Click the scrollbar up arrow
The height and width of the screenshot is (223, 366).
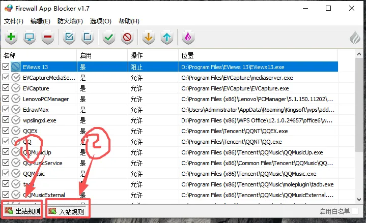point(359,54)
